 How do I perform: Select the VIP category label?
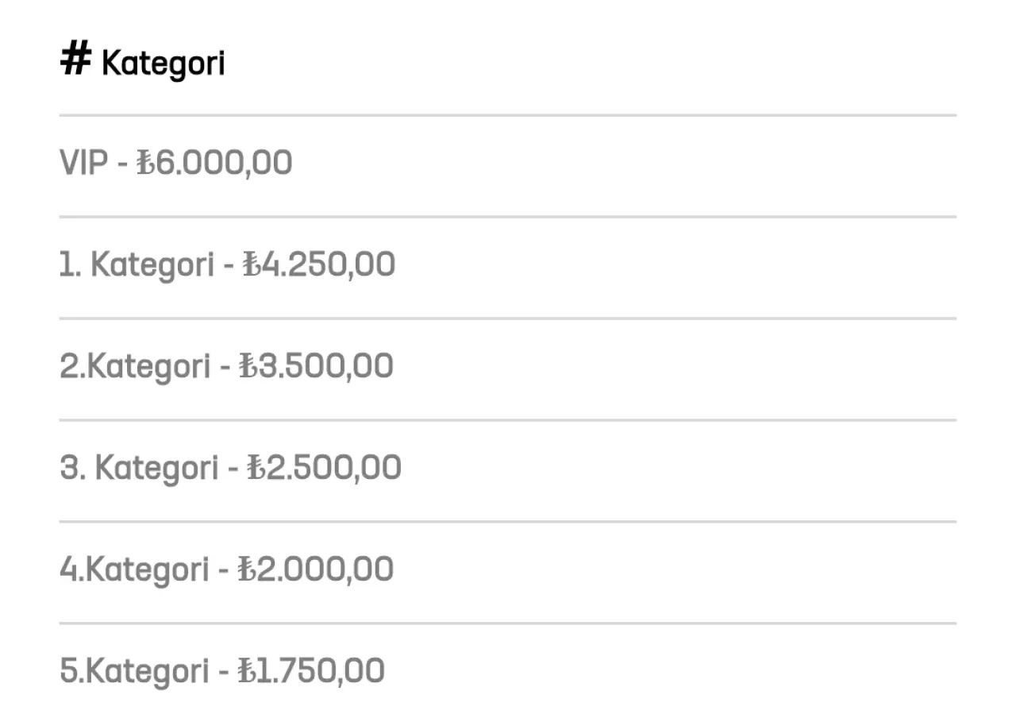pos(83,163)
